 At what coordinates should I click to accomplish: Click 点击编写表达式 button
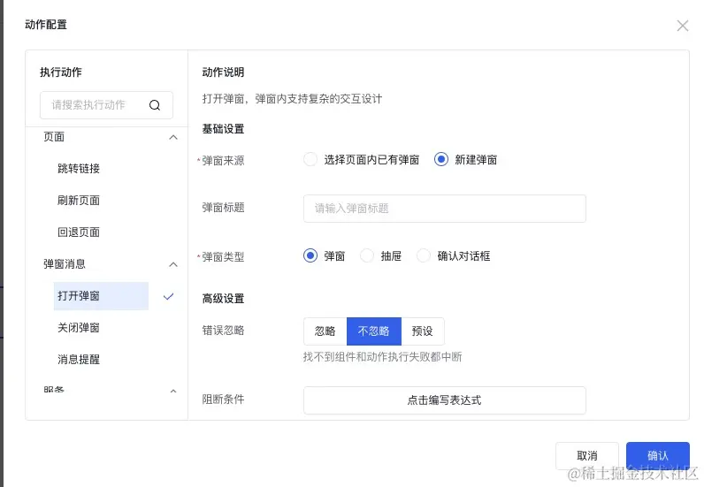[x=445, y=399]
